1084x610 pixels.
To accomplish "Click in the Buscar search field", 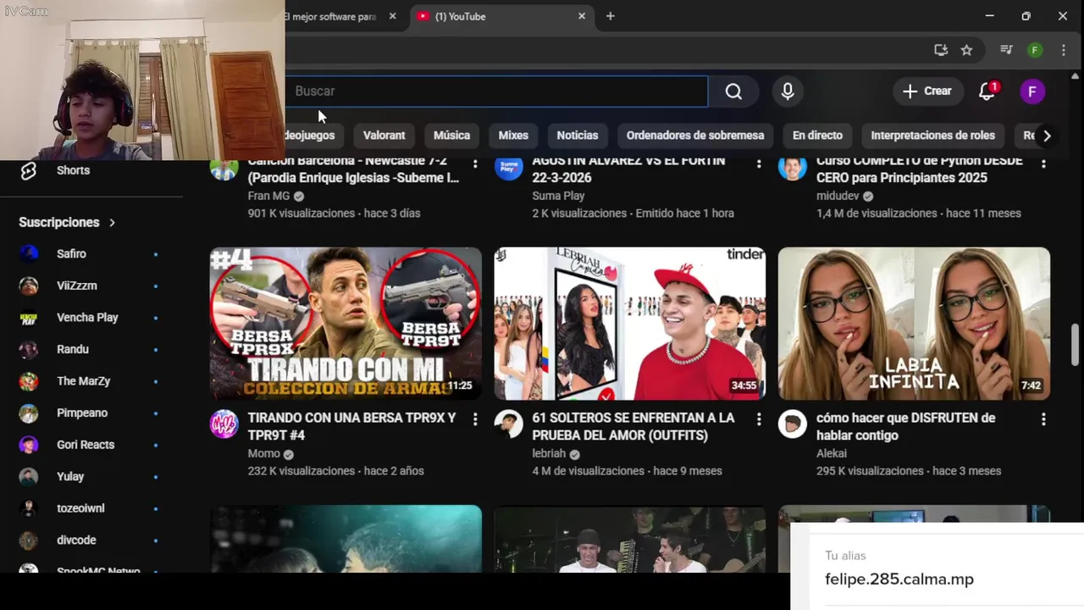I will pos(495,91).
